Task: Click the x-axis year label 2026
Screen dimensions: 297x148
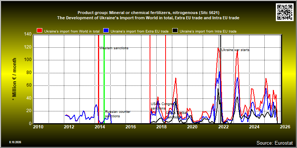Action: (x=285, y=127)
